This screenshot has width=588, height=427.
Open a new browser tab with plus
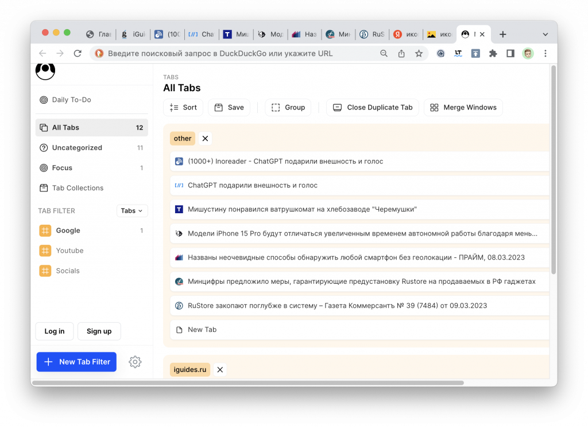(503, 34)
